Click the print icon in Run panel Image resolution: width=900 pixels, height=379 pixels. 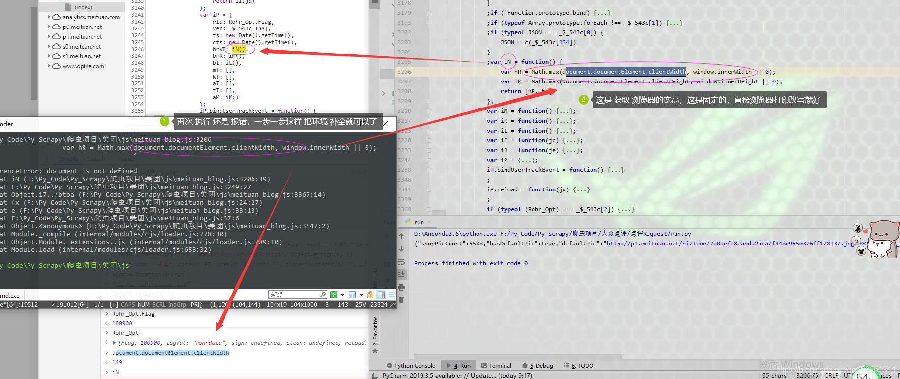(401, 287)
